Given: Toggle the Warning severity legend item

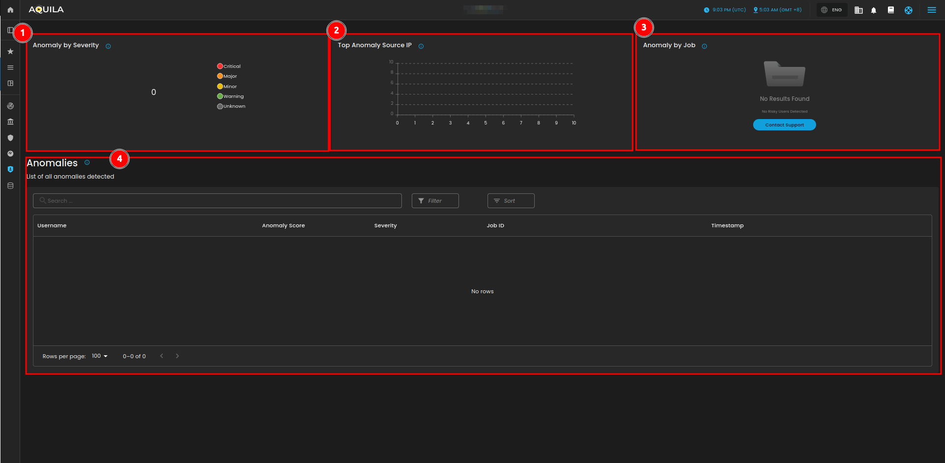Looking at the screenshot, I should (231, 96).
